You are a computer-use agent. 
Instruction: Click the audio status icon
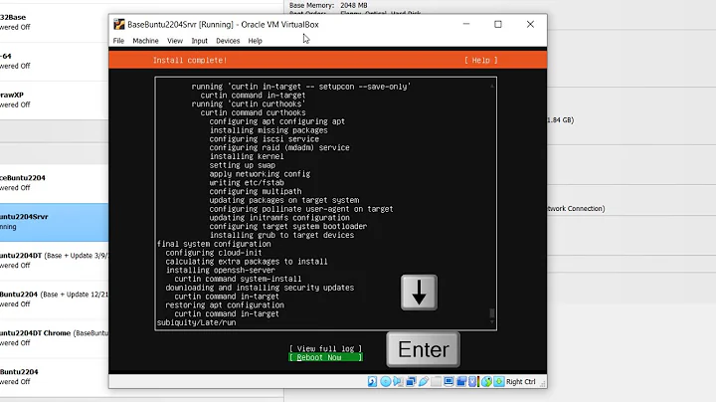coord(398,381)
